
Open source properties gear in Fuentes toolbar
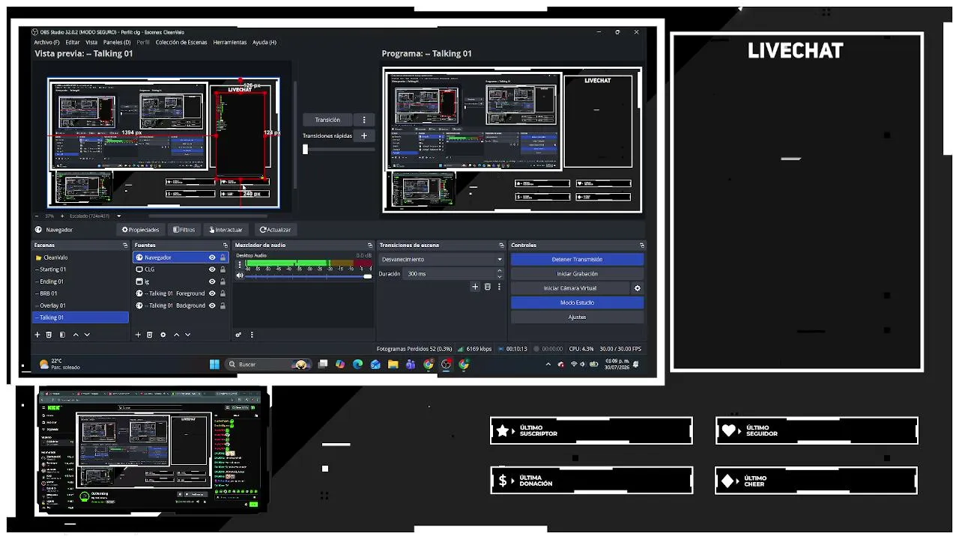(x=163, y=335)
